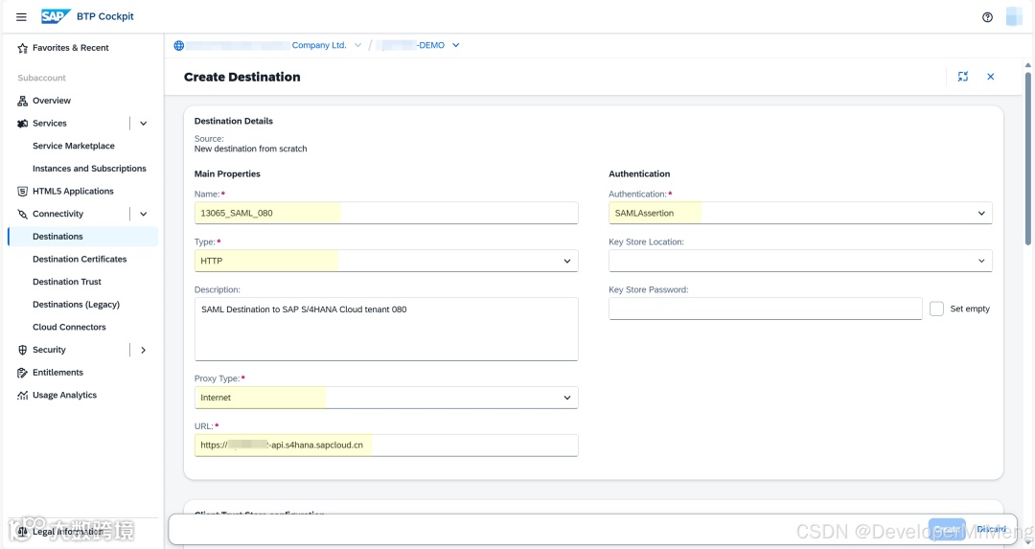Open the help question mark icon

[x=988, y=17]
